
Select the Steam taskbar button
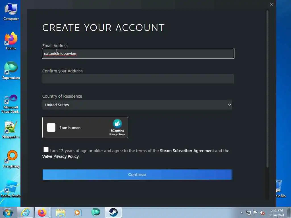(x=113, y=212)
